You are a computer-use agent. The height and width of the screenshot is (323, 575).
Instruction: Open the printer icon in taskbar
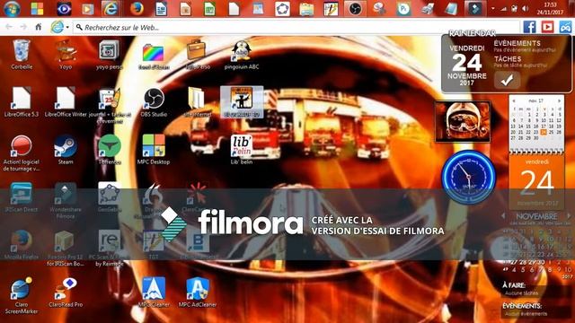(x=428, y=9)
